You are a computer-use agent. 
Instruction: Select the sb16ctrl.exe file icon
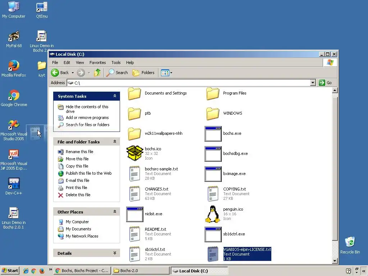(213, 234)
